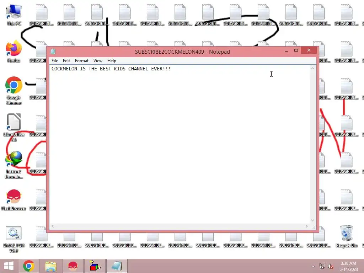The width and height of the screenshot is (364, 273).
Task: Click the horizontal scrollbar right arrow
Action: point(307,226)
